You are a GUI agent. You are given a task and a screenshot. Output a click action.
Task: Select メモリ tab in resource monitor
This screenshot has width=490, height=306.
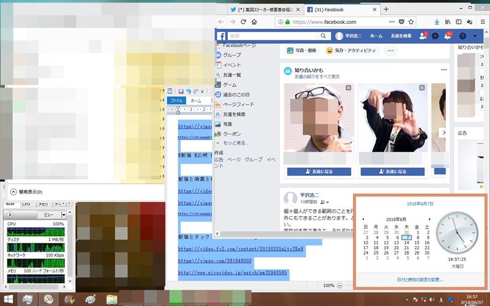coord(43,204)
